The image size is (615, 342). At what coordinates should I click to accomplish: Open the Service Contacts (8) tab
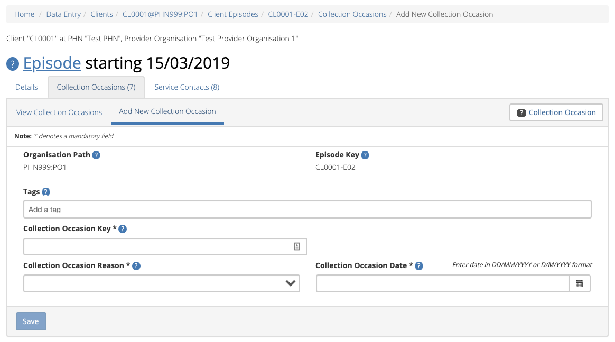coord(187,87)
